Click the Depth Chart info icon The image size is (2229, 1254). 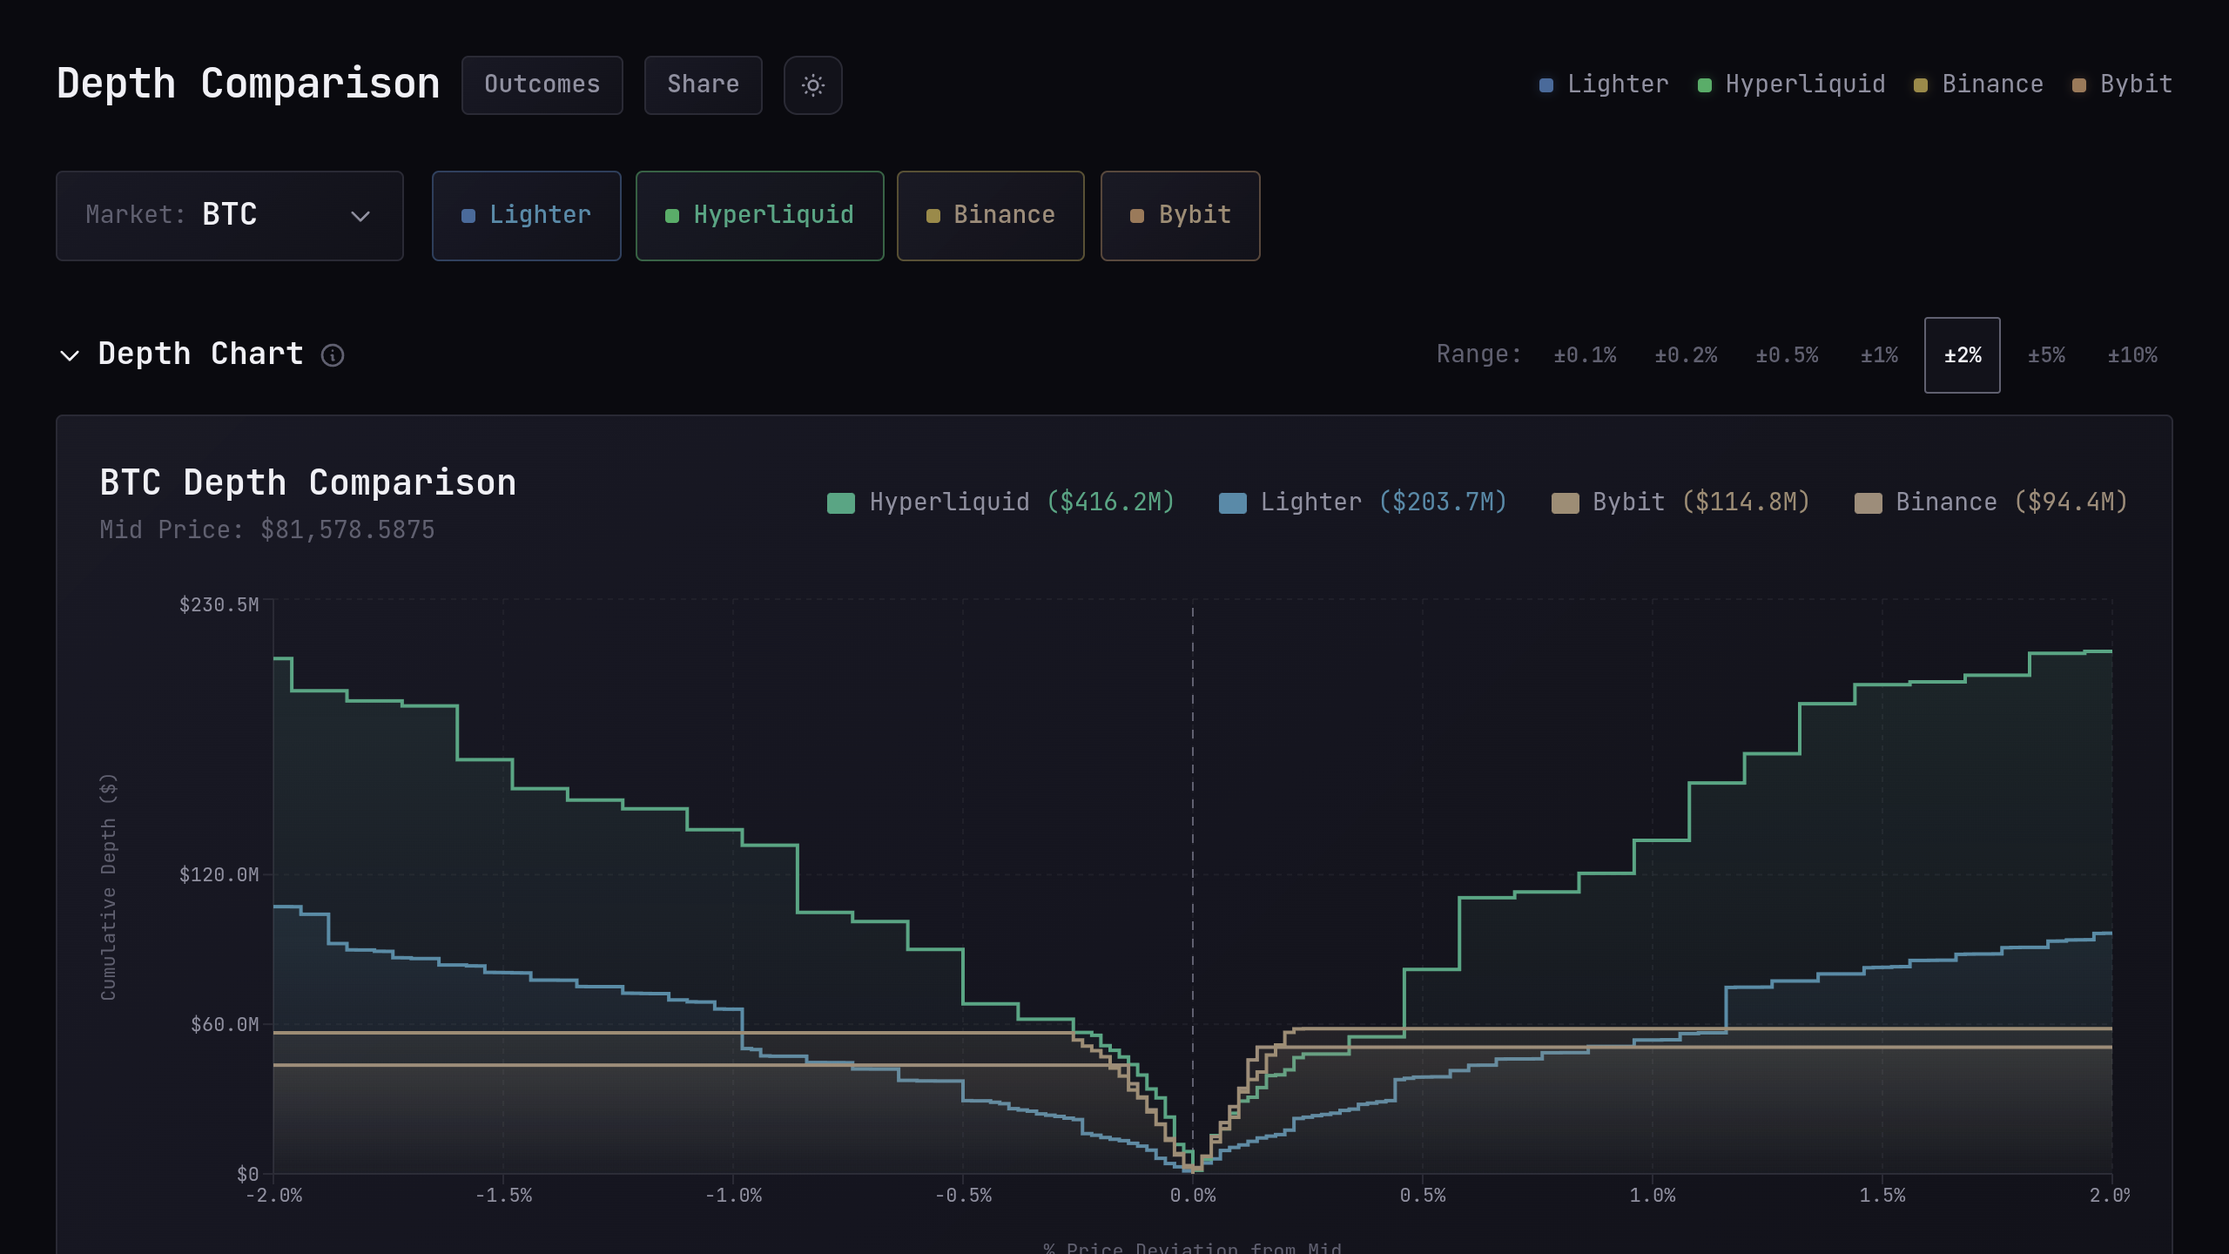(x=333, y=355)
